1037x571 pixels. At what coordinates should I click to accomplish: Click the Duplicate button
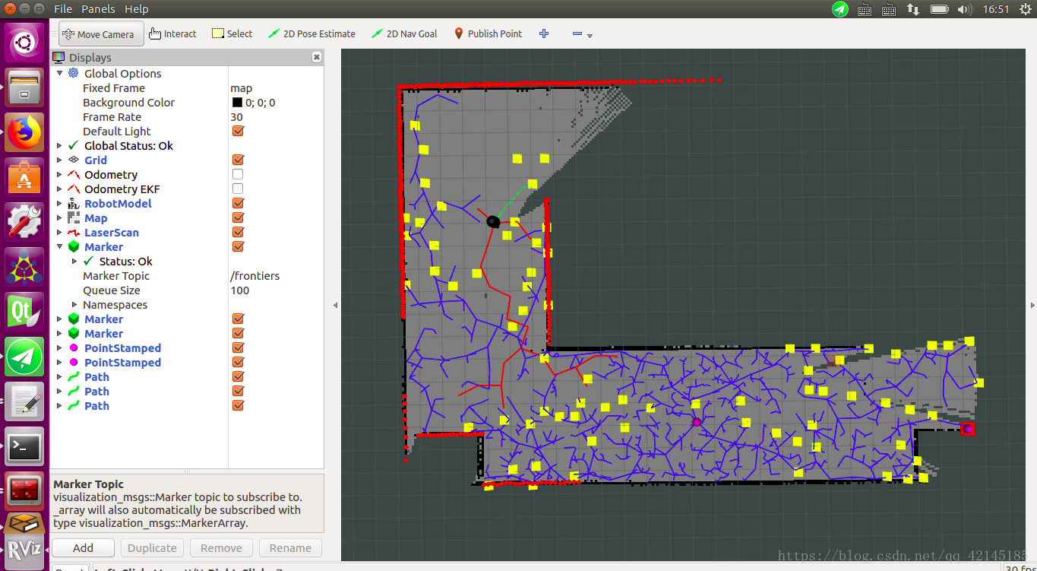pyautogui.click(x=152, y=548)
